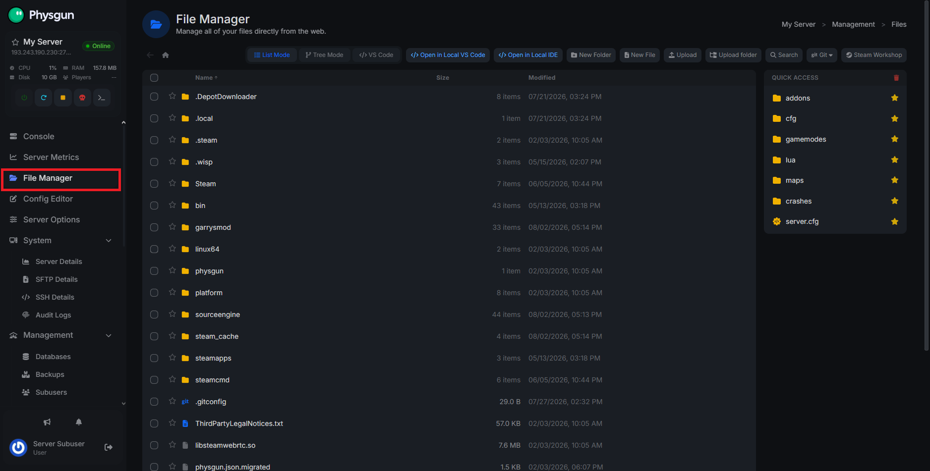Unstar server.cfg in Quick Access
This screenshot has width=930, height=471.
pyautogui.click(x=895, y=221)
